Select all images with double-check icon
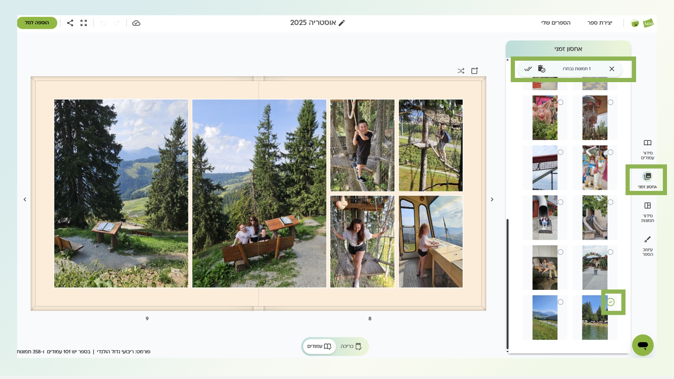The width and height of the screenshot is (674, 379). 528,69
